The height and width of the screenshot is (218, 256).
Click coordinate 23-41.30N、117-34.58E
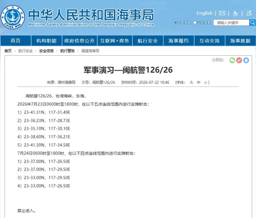[47, 145]
